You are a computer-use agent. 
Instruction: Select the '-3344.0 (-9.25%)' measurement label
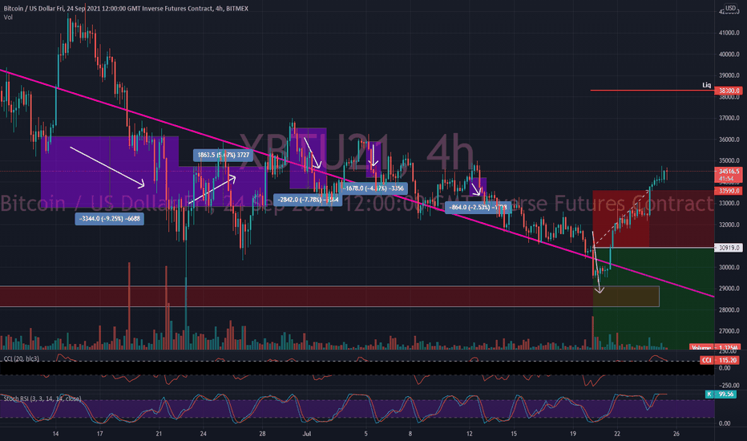point(109,219)
